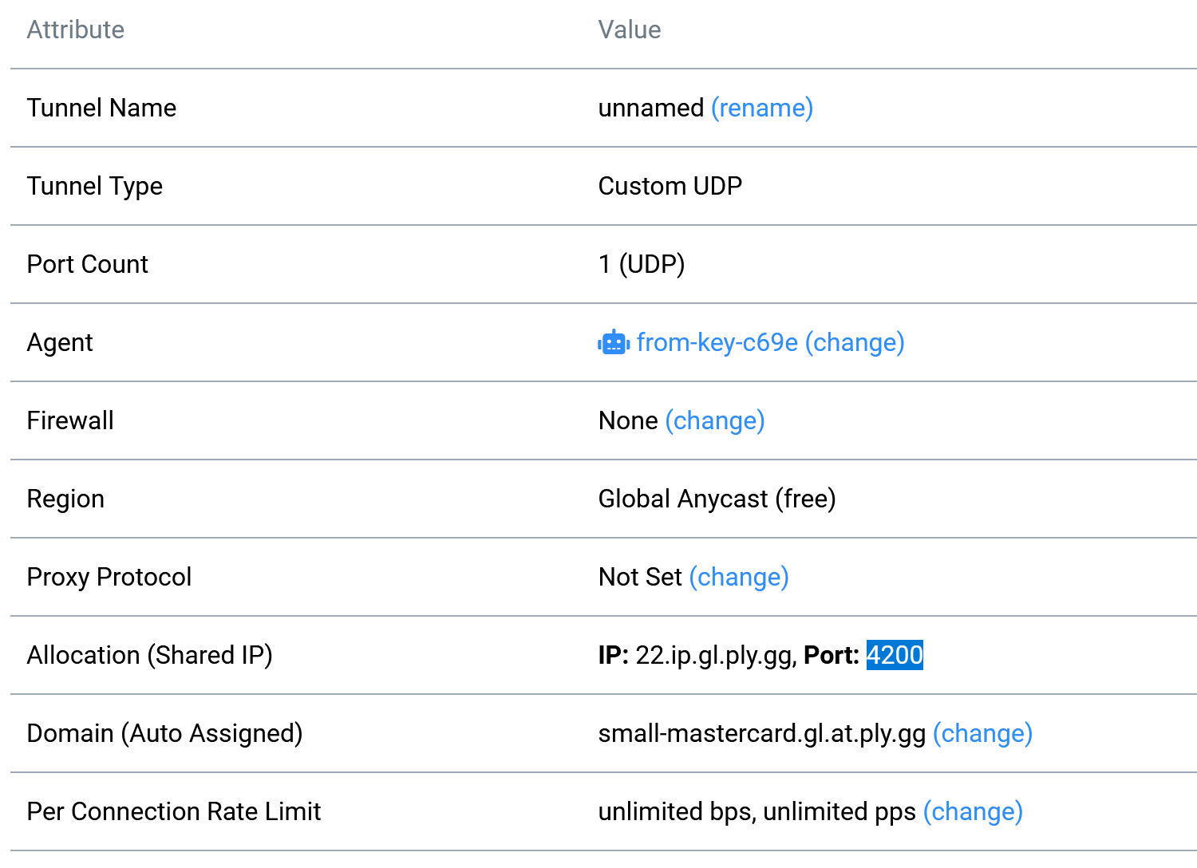The image size is (1197, 868).
Task: Click the 22.ip.gl.ply.gg IP address text
Action: point(714,655)
